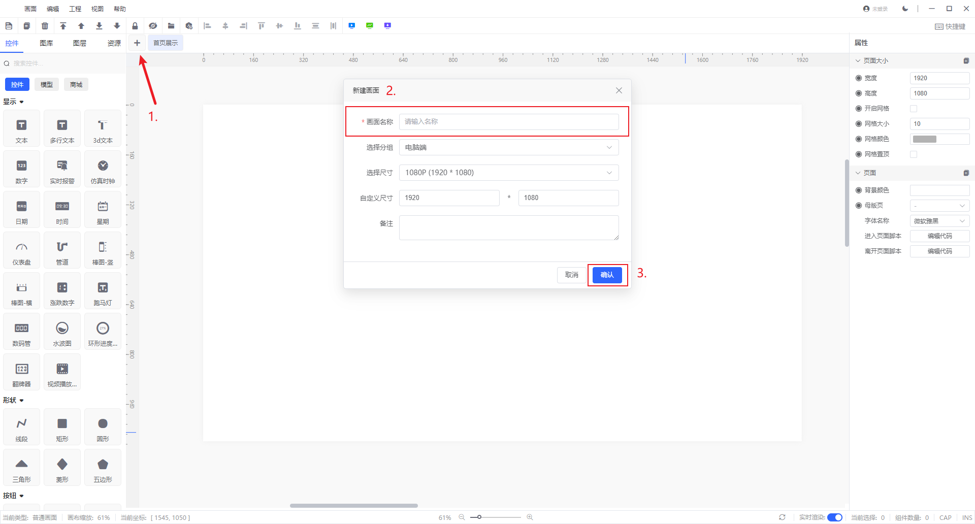The width and height of the screenshot is (975, 524).
Task: Select the 五边形 pentagon shape
Action: point(103,469)
